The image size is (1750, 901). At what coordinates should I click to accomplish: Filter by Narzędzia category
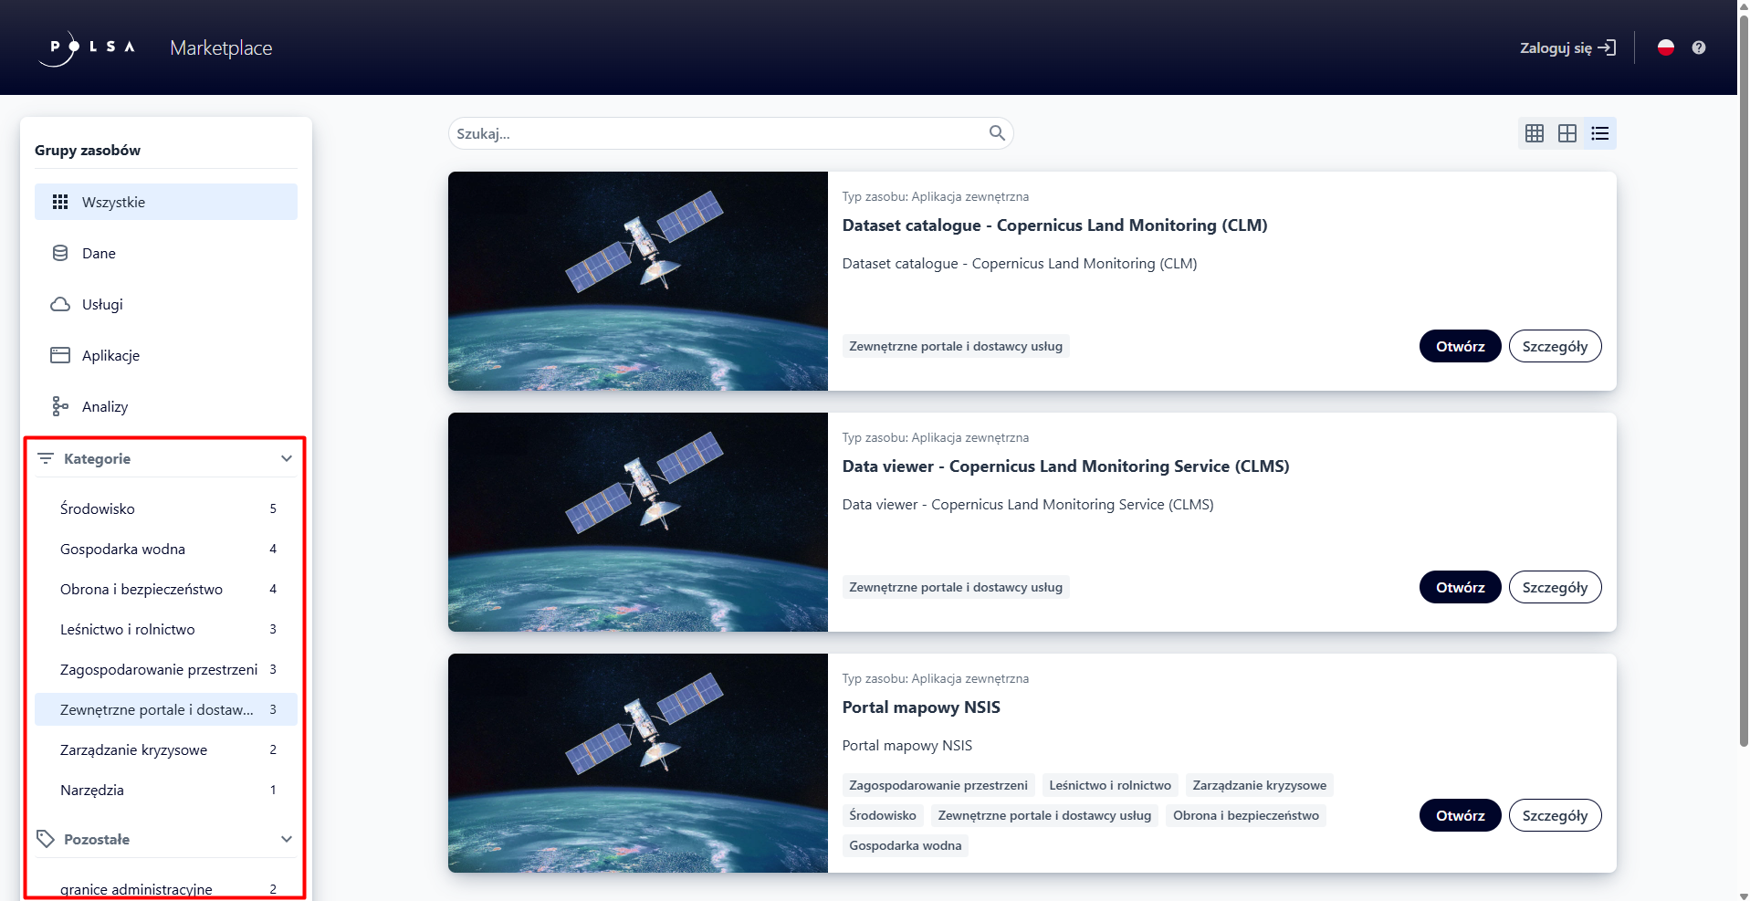[166, 790]
